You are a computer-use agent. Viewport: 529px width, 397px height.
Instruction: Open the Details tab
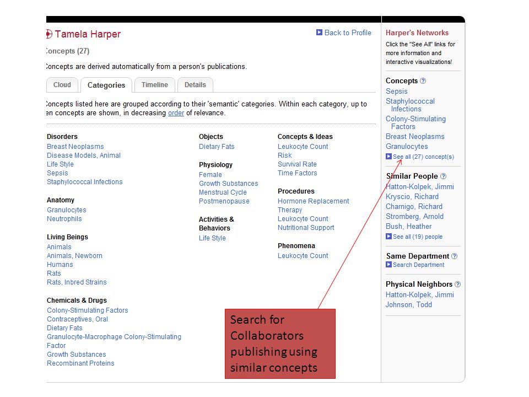(195, 85)
